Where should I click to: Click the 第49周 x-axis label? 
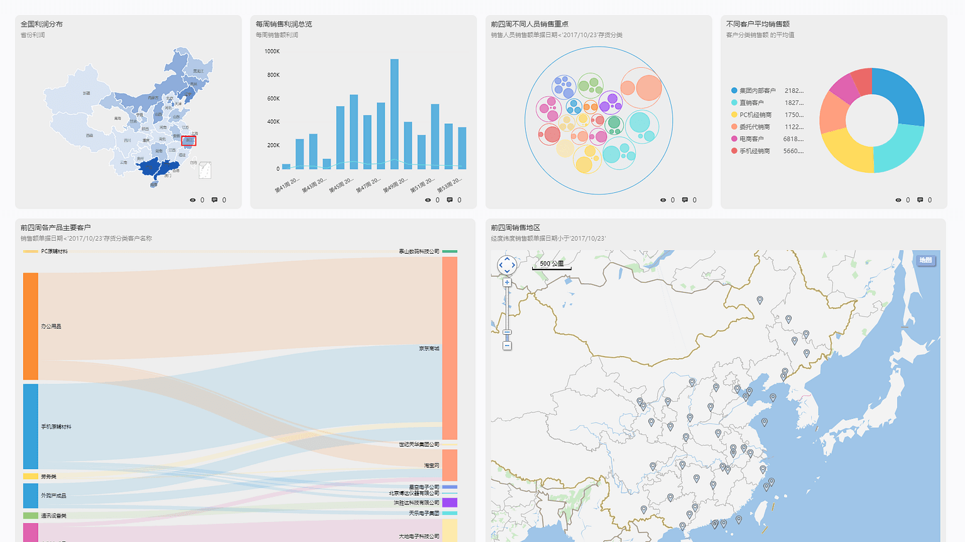point(395,185)
